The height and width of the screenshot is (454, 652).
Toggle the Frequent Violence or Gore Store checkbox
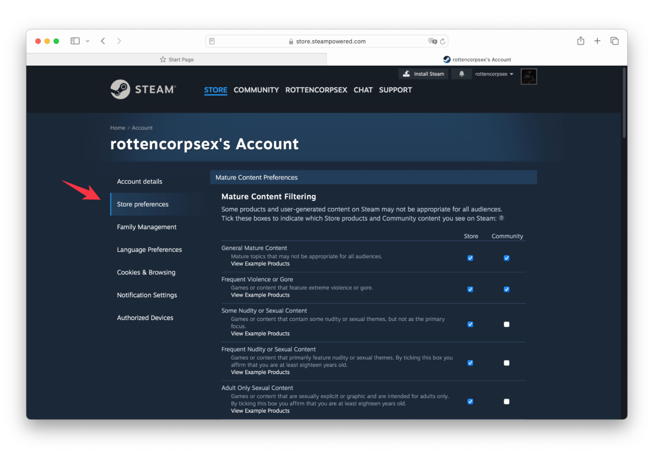coord(470,289)
